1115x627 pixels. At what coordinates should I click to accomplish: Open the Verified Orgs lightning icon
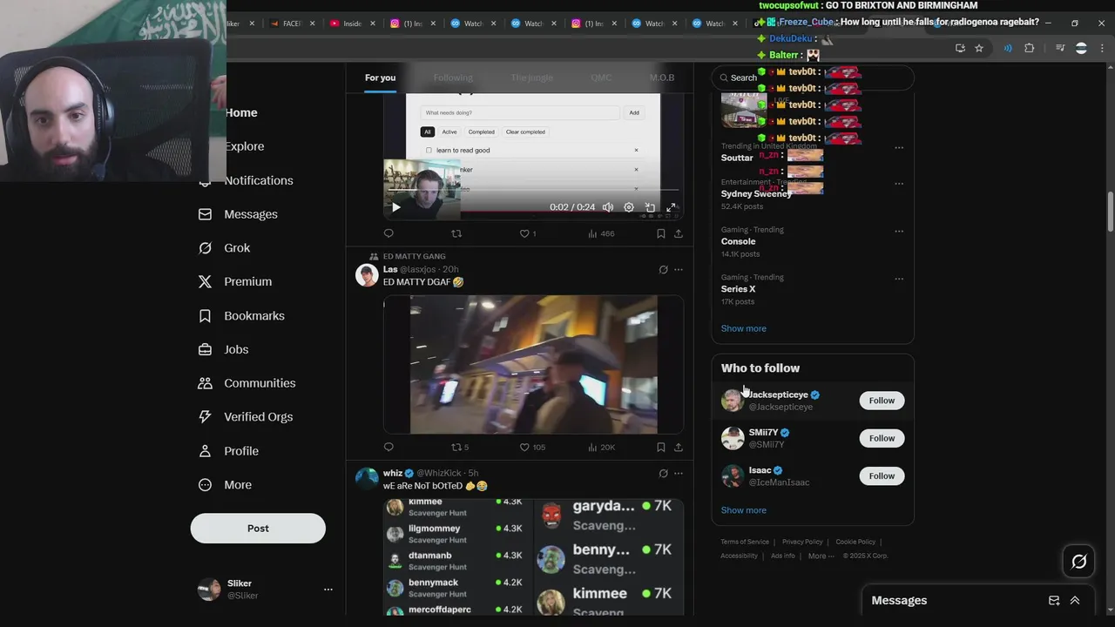point(205,417)
